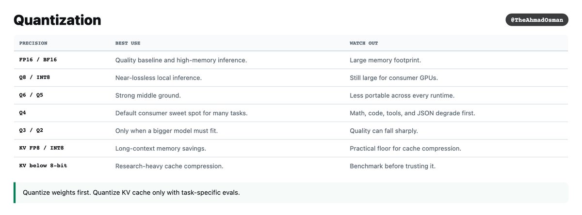This screenshot has width=582, height=215.
Task: Select the BEST USE column header
Action: [128, 43]
